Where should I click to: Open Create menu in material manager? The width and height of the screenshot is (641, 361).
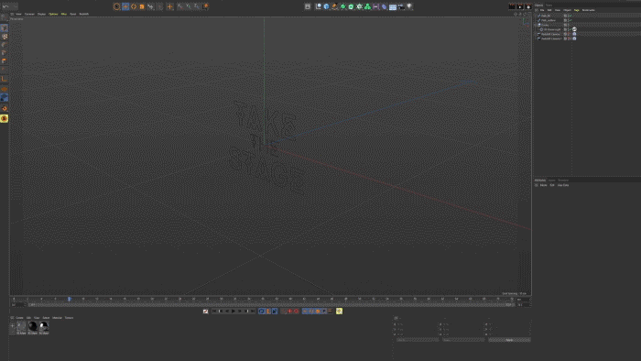[x=19, y=318]
